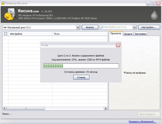Click the left arrow of the file list scrollbar
The image size is (162, 124).
pos(5,108)
